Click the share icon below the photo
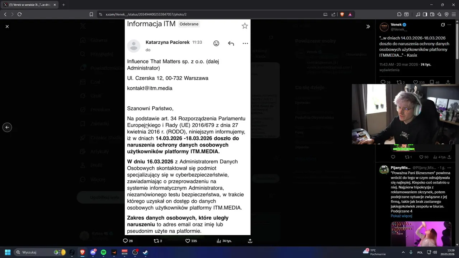This screenshot has height=258, width=459. pyautogui.click(x=250, y=241)
